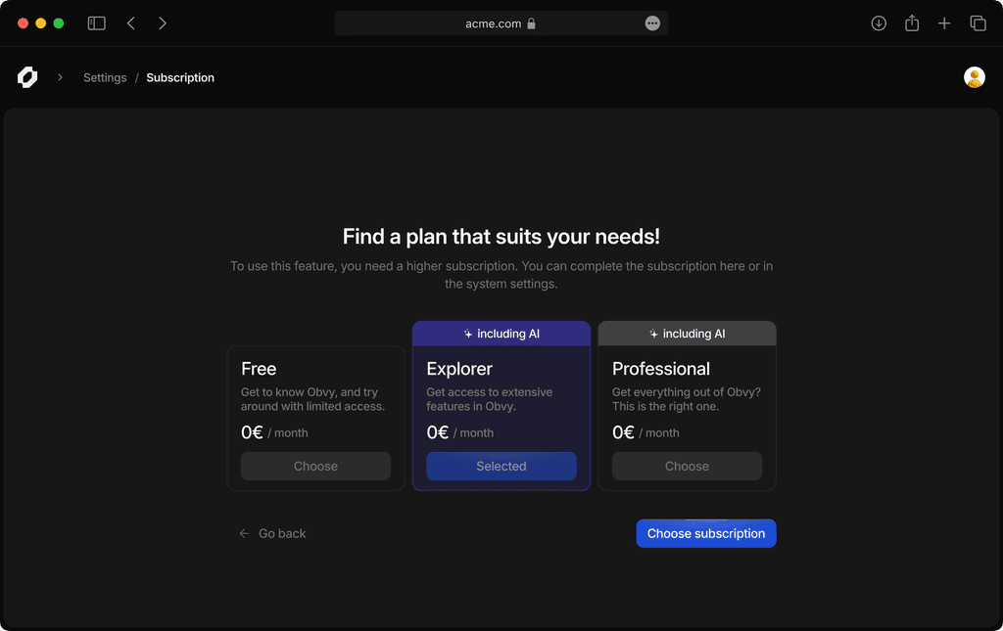Click 'Get access to extensive features' text
The image size is (1003, 631).
[x=490, y=399]
